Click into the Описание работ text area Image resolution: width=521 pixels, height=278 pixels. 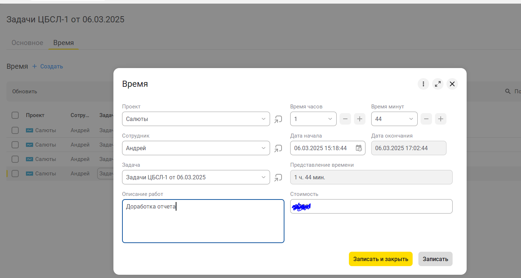(203, 221)
